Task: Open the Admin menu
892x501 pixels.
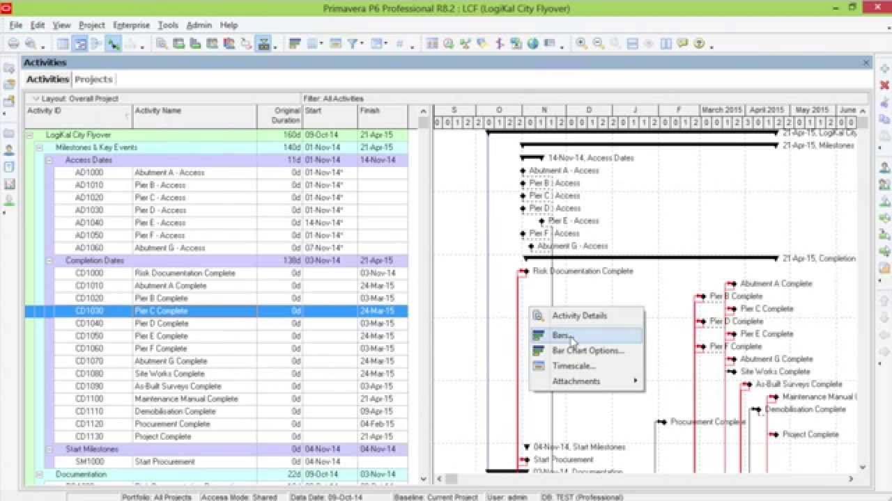Action: [x=199, y=25]
